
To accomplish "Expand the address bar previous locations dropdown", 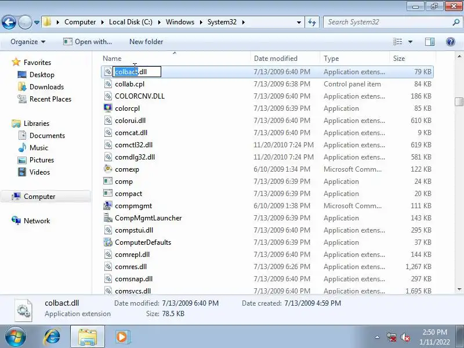I will coord(299,22).
